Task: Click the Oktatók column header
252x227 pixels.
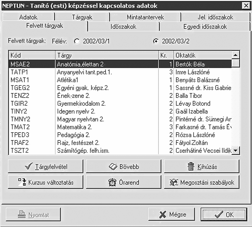Action: point(203,55)
